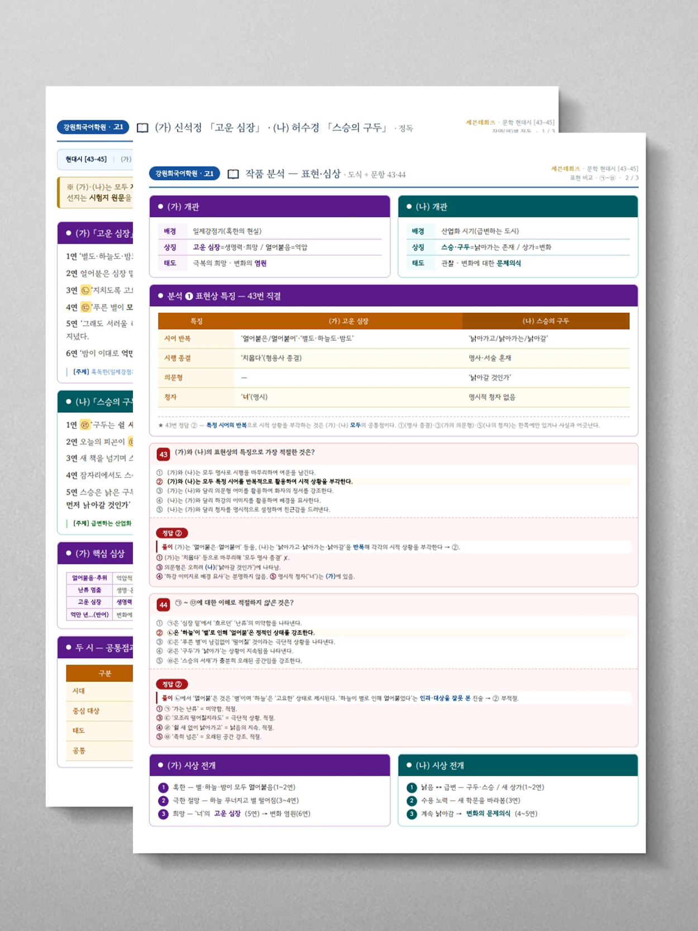Click the '중심 대상' row on back page
This screenshot has height=931, width=698.
click(99, 711)
